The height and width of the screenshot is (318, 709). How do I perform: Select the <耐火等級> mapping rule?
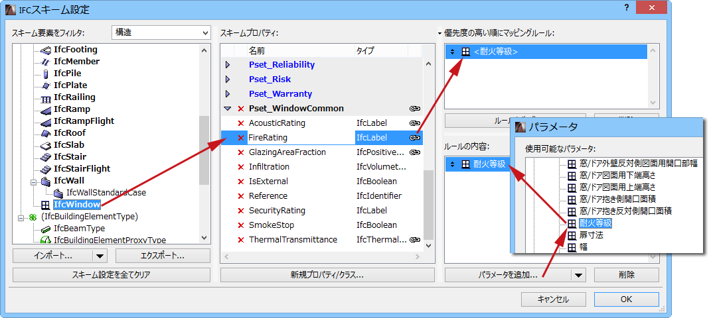coord(546,52)
